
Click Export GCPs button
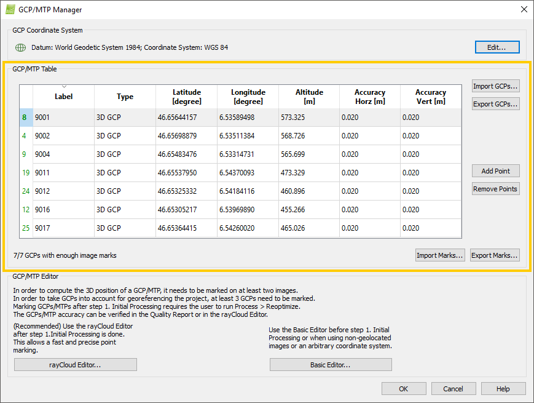(495, 104)
